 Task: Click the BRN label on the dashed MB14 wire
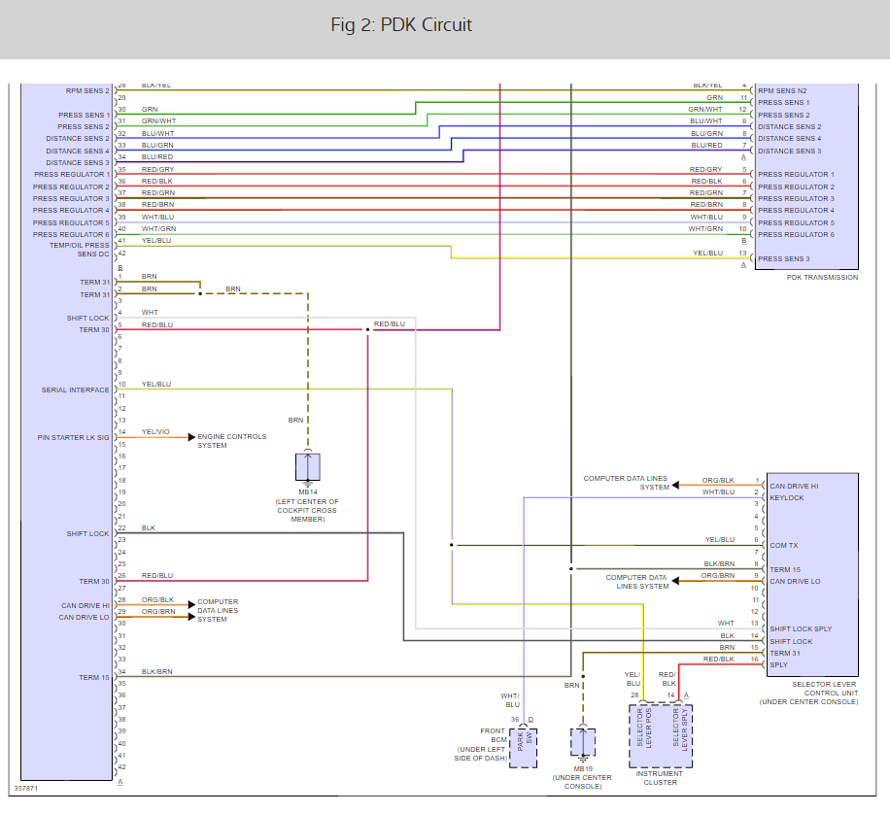(x=295, y=421)
